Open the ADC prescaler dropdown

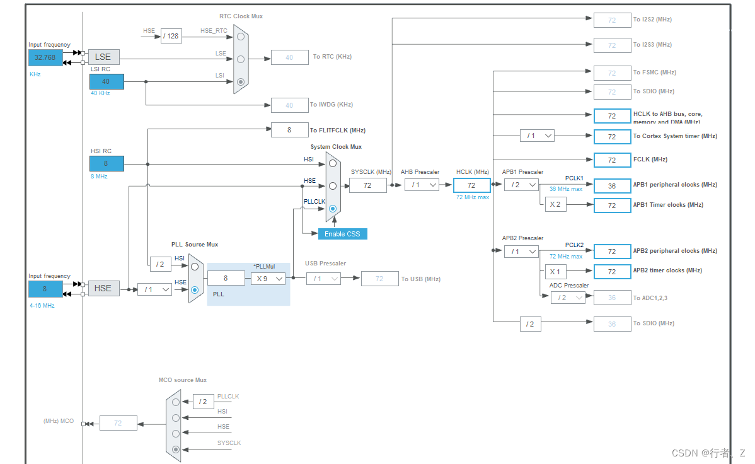568,298
